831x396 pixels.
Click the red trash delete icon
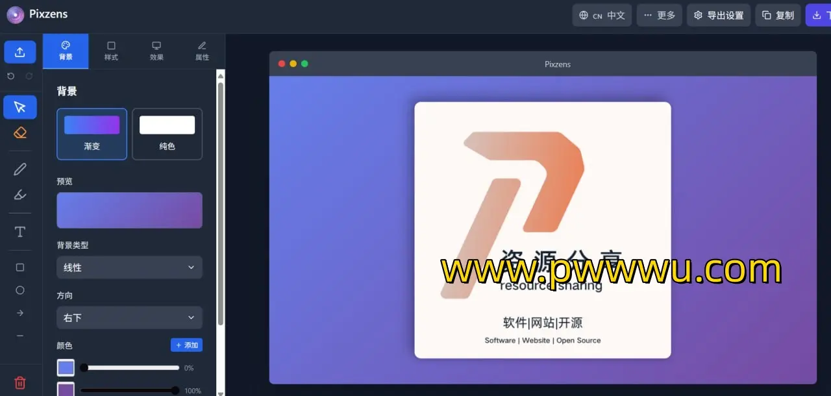point(20,382)
